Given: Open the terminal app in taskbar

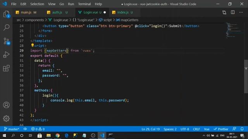Looking at the screenshot, I should pos(111,136).
